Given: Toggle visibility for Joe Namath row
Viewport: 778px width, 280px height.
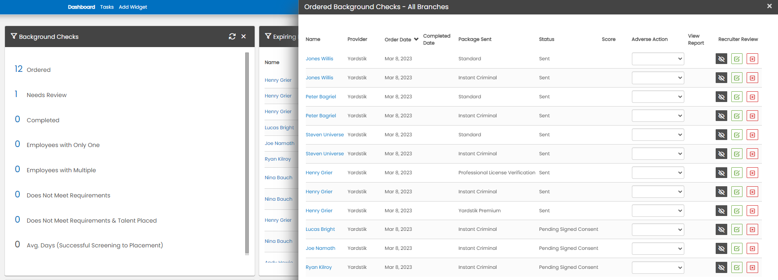Looking at the screenshot, I should click(x=721, y=249).
